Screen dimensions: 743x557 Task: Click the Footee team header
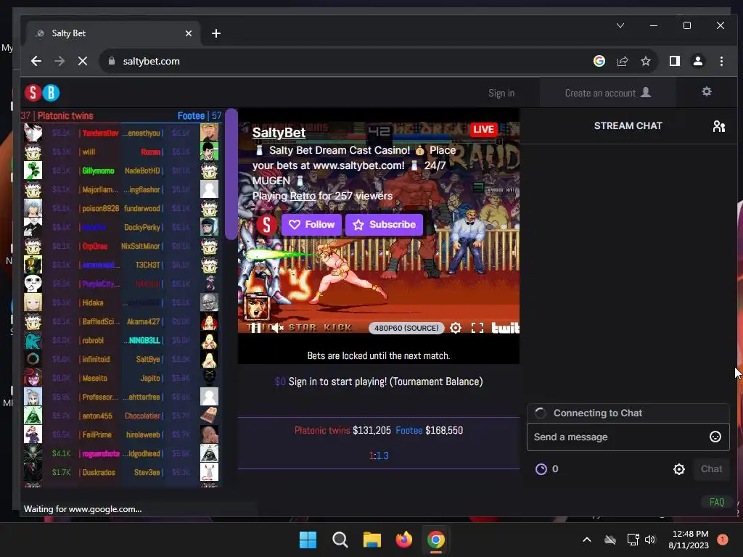tap(191, 115)
